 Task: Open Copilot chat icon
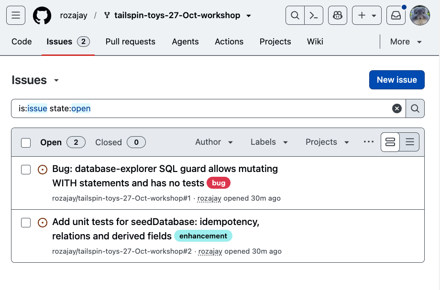point(338,15)
